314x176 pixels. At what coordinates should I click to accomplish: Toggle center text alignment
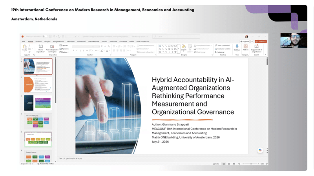(x=117, y=51)
